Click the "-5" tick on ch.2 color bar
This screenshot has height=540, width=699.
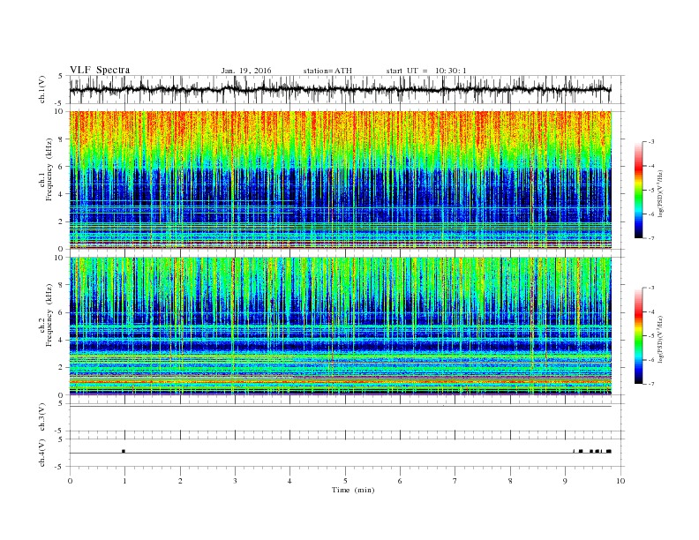pos(651,336)
